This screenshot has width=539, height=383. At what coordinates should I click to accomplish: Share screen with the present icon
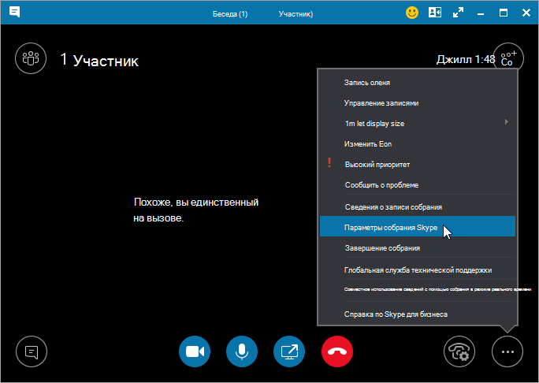tap(289, 351)
